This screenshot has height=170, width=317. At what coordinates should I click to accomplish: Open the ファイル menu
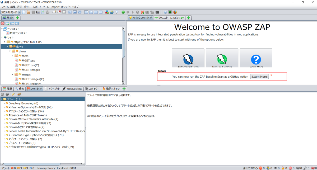[5, 7]
